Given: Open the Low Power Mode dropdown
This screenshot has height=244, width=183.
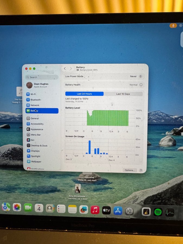Looking at the screenshot, I should click(136, 76).
